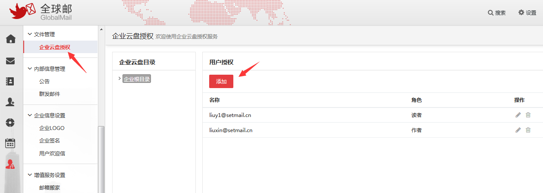
Task: Click the liuxin@setmail.cn name cell
Action: (x=231, y=130)
